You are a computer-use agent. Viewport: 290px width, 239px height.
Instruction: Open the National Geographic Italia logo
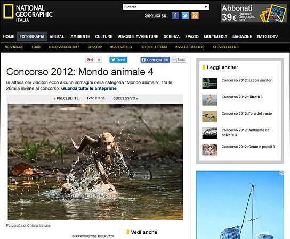(28, 13)
